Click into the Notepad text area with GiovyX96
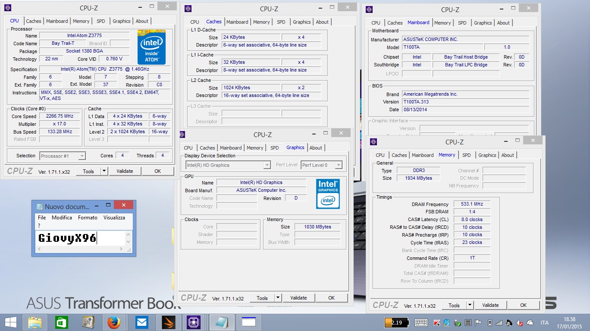Viewport: 590px width, 331px height. 80,238
